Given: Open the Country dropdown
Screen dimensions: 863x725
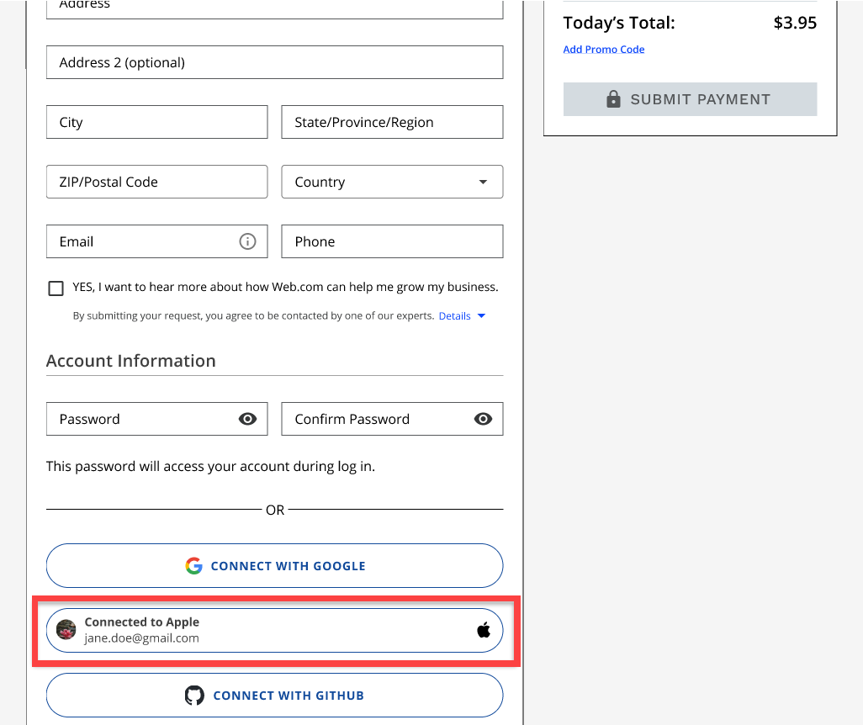Looking at the screenshot, I should click(x=392, y=182).
